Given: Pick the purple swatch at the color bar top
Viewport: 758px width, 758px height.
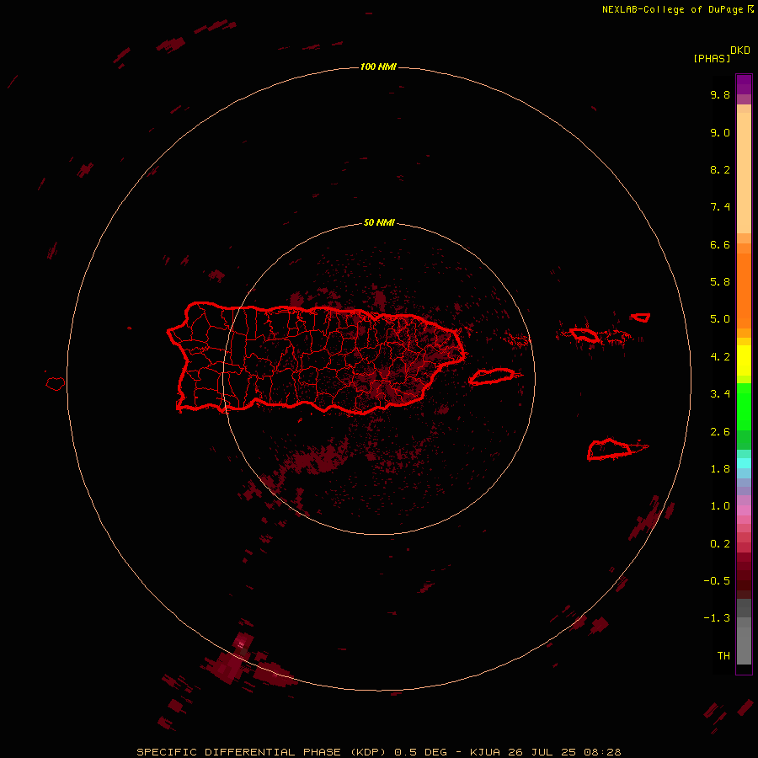Looking at the screenshot, I should pyautogui.click(x=744, y=84).
